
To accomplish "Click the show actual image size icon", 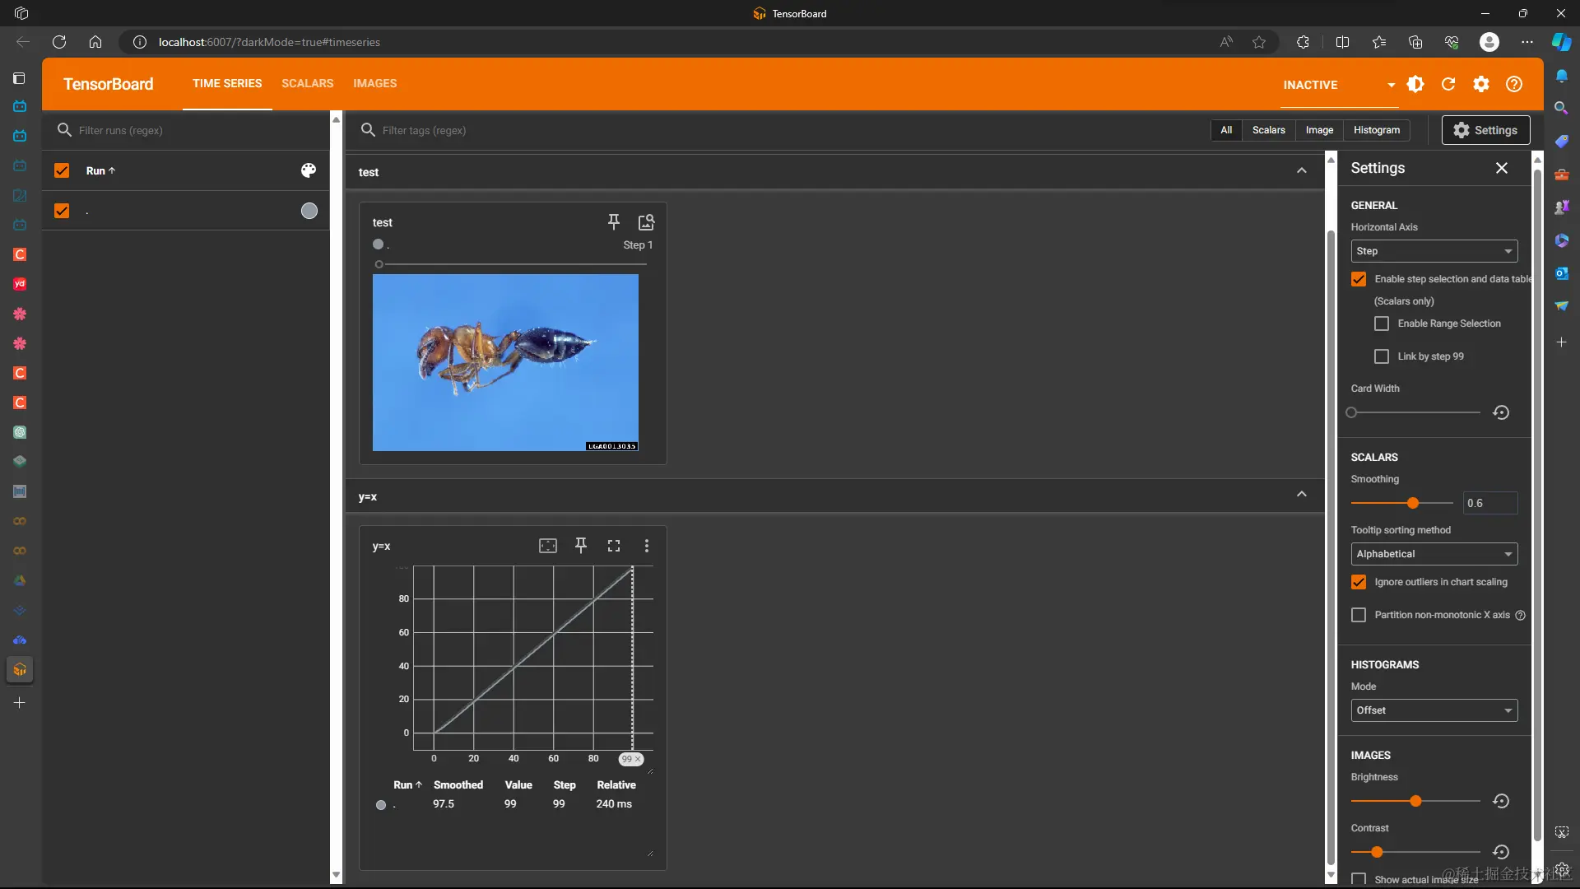I will pyautogui.click(x=646, y=221).
